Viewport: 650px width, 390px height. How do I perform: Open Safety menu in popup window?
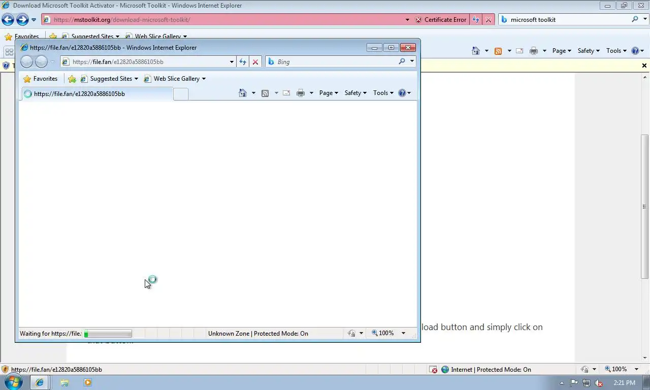click(355, 93)
